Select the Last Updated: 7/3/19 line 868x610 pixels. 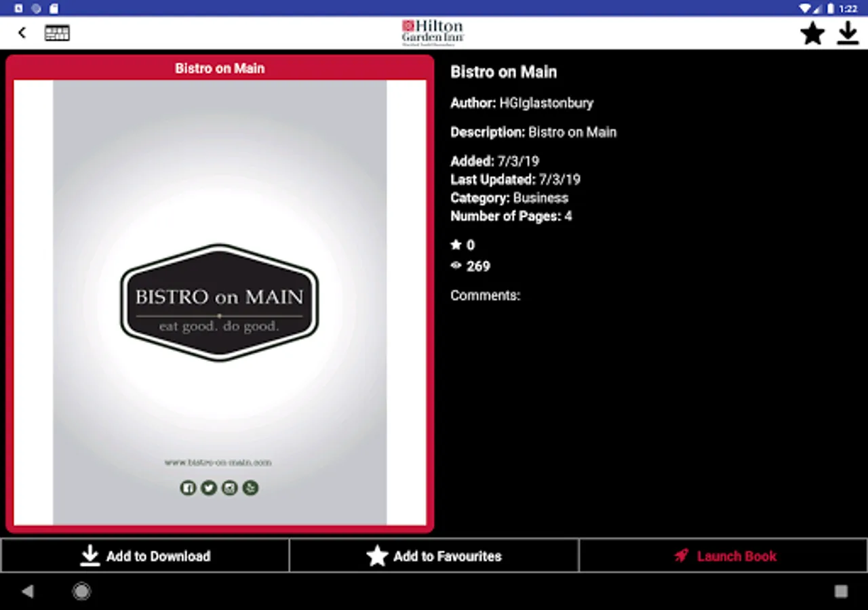click(x=515, y=180)
